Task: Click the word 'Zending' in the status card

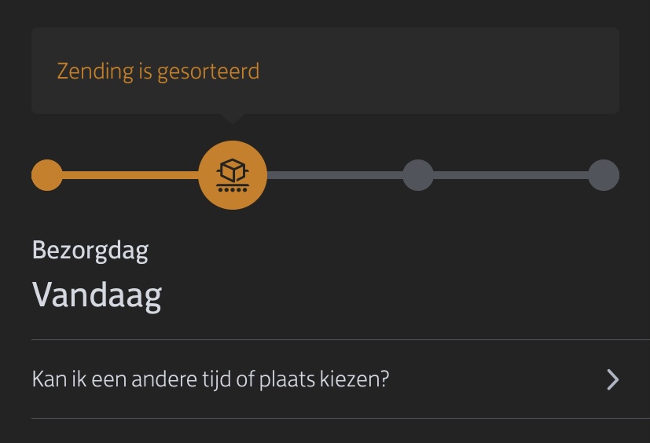Action: [95, 71]
